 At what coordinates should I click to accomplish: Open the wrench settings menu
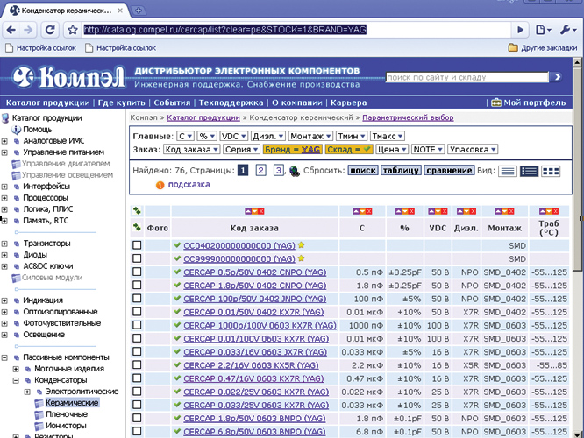(568, 30)
